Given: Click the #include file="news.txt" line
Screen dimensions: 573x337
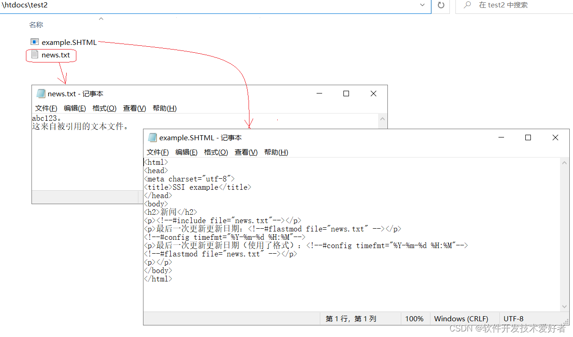Looking at the screenshot, I should pos(223,221).
